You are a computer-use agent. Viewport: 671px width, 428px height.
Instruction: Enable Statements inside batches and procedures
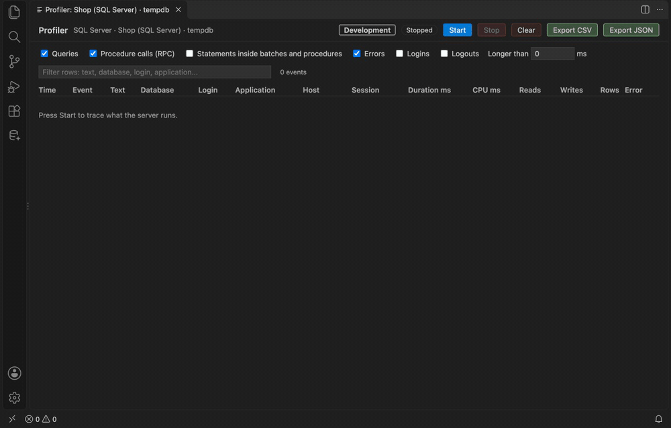click(x=190, y=54)
